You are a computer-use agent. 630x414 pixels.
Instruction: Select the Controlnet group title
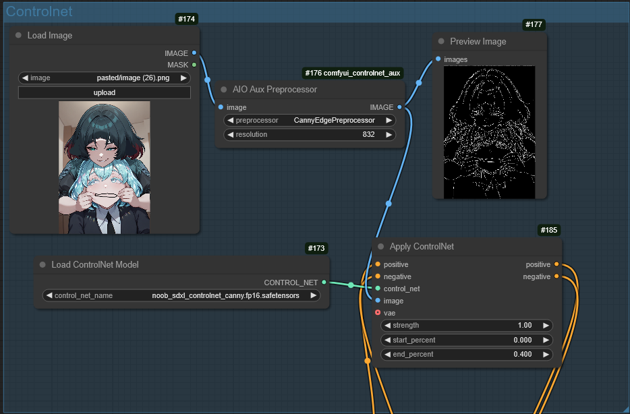[x=39, y=11]
